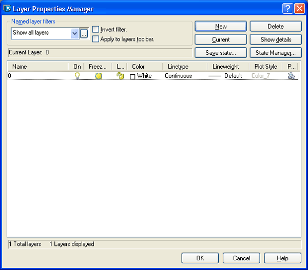Image resolution: width=308 pixels, height=270 pixels.
Task: Click the printer plot icon for layer 0
Action: click(291, 76)
